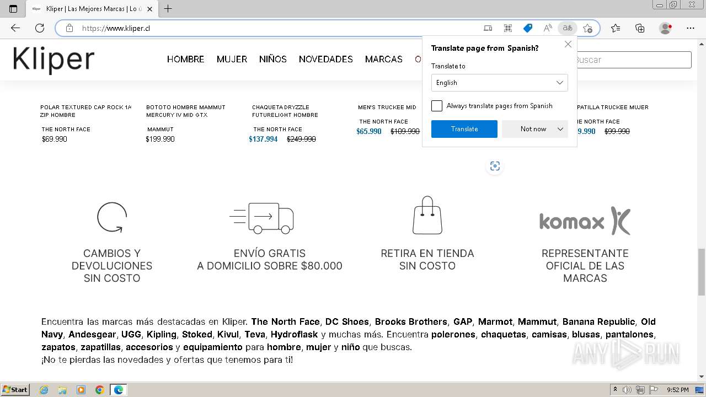
Task: Create QR code for this page
Action: pyautogui.click(x=508, y=28)
